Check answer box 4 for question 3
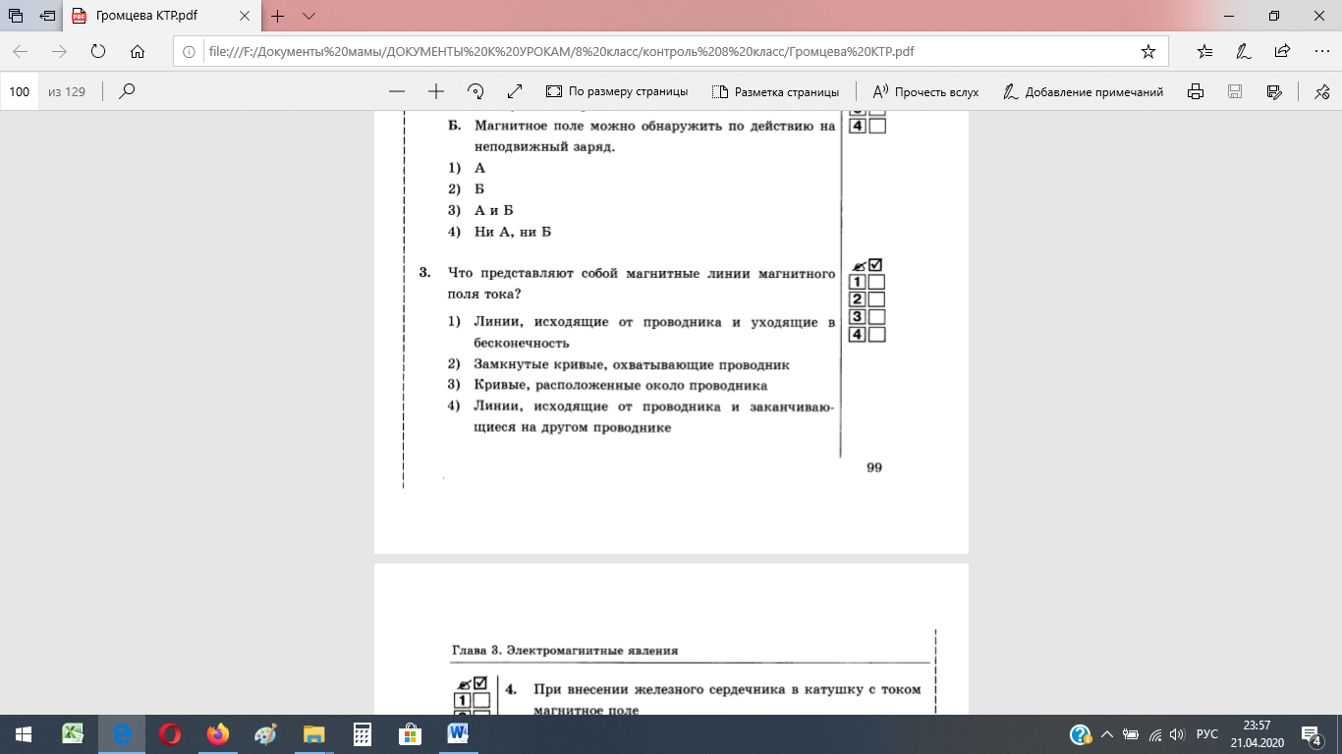Viewport: 1342px width, 754px height. tap(877, 335)
